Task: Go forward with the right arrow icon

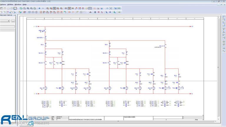Action: pyautogui.click(x=43, y=8)
